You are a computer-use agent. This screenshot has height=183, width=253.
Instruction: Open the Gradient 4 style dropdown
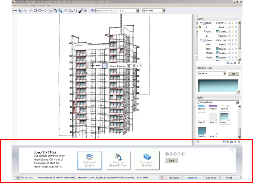(224, 74)
